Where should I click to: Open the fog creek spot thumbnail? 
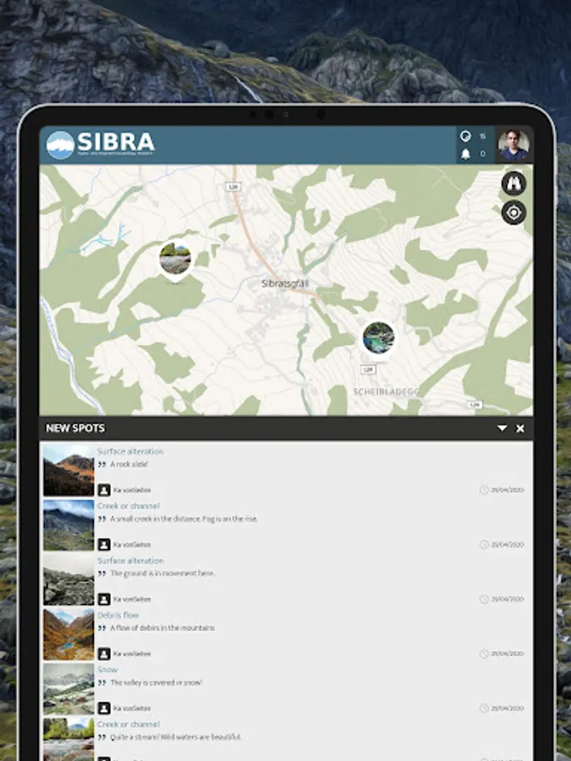(69, 525)
